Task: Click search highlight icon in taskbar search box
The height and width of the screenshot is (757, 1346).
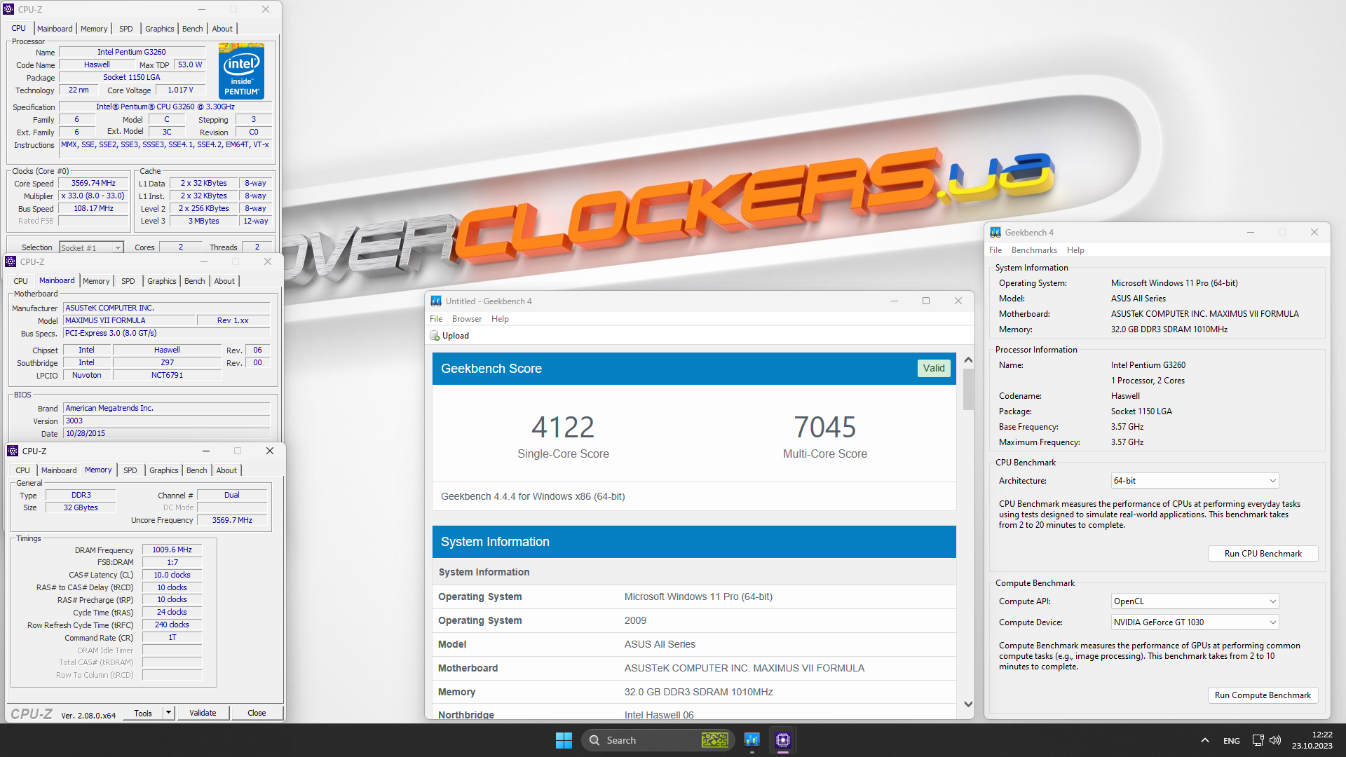Action: (x=714, y=740)
